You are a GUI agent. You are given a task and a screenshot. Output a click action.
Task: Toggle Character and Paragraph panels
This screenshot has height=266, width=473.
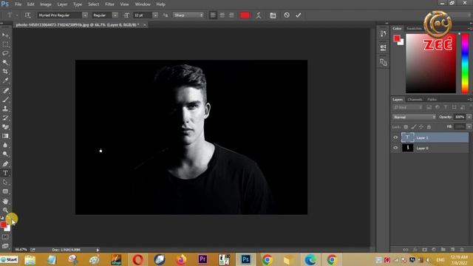[x=273, y=15]
